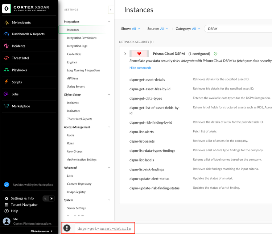Switch to light mode sun toggle
The image size is (272, 234).
[52, 198]
